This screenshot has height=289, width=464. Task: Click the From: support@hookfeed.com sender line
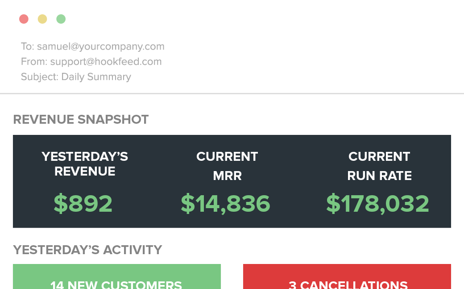click(x=91, y=62)
